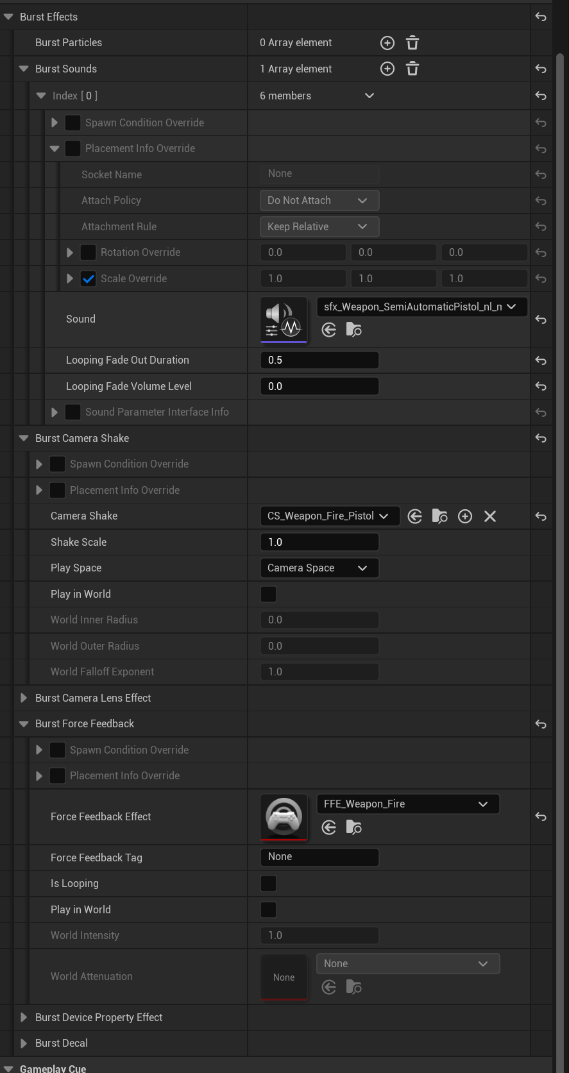The image size is (569, 1073).
Task: Reset Index [0] row to default
Action: 541,96
